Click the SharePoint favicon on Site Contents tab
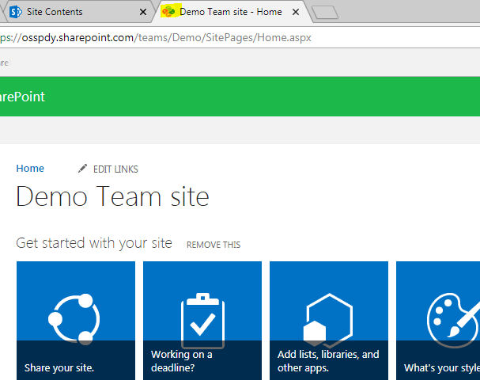Screen dimensions: 480x388 [x=15, y=12]
